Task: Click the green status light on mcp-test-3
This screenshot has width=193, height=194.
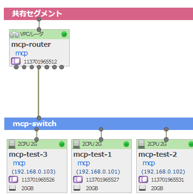Action: coord(62,144)
